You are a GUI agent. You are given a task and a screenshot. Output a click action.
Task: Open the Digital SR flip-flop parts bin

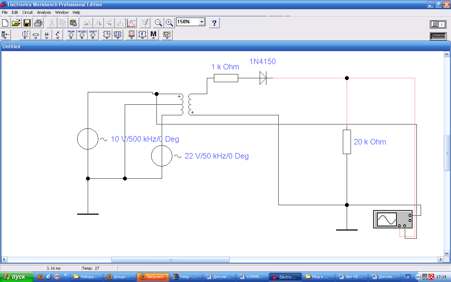pyautogui.click(x=118, y=35)
